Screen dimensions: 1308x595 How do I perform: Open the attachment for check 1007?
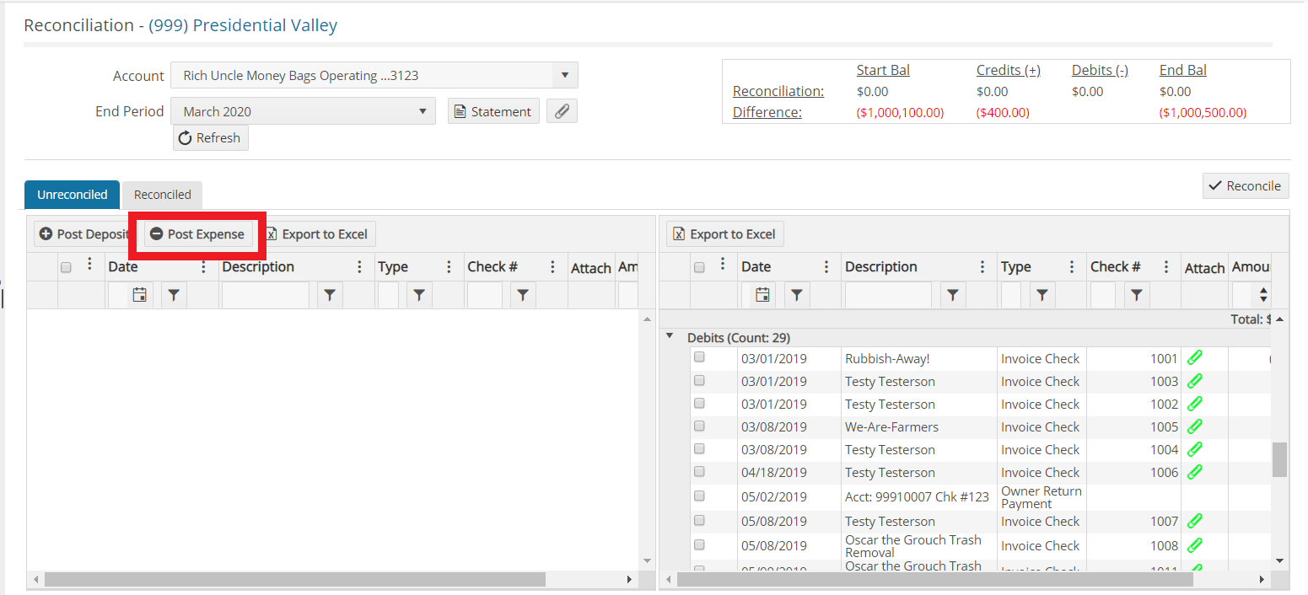(1194, 521)
